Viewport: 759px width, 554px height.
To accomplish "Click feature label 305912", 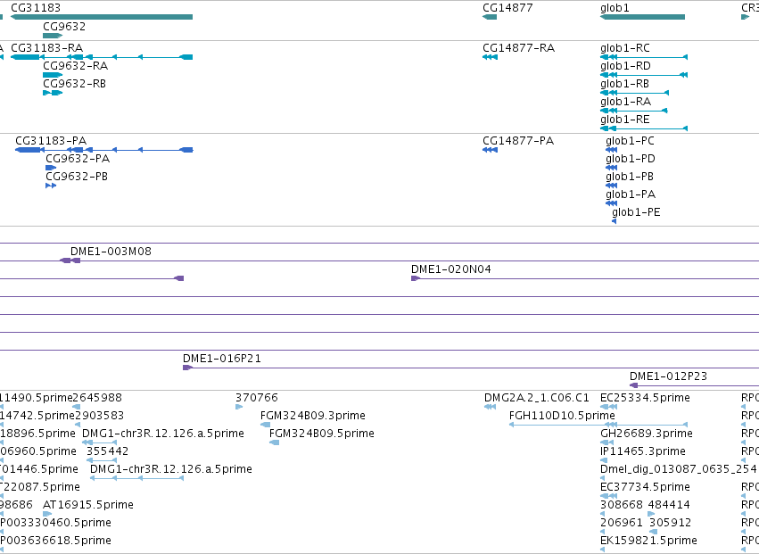I will pos(670,524).
